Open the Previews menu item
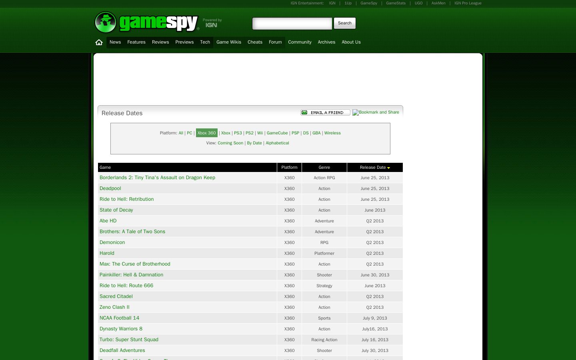This screenshot has height=360, width=576. [184, 42]
